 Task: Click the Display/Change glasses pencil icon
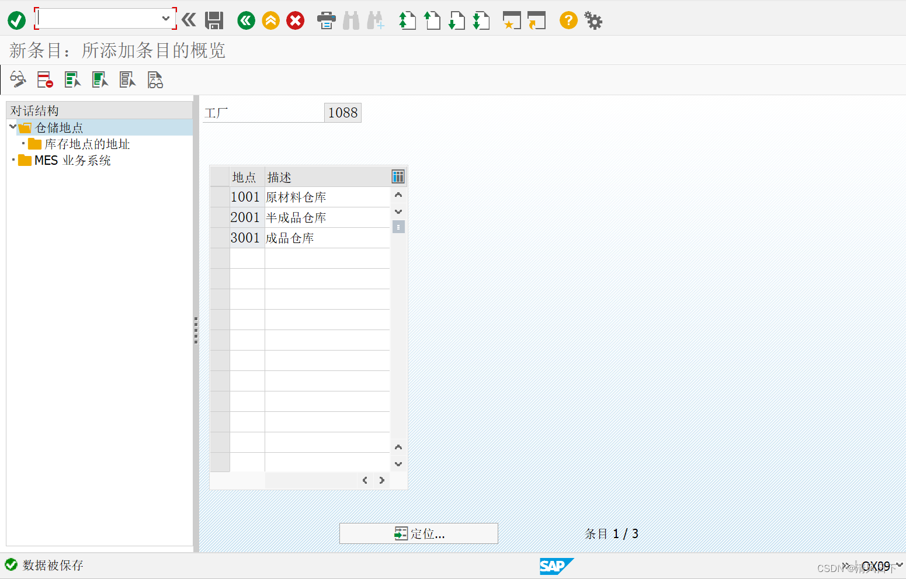click(x=18, y=79)
